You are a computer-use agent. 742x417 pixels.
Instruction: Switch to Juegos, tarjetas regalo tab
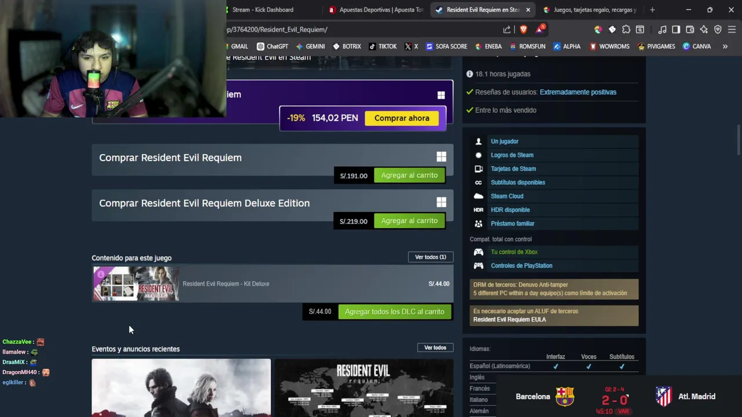click(590, 10)
